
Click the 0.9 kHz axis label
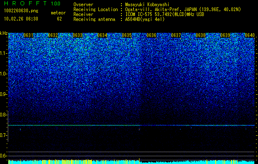pyautogui.click(x=4, y=94)
